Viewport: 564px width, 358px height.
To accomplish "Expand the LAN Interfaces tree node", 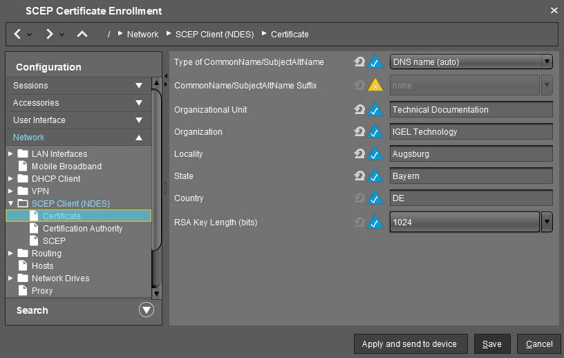I will coord(10,153).
